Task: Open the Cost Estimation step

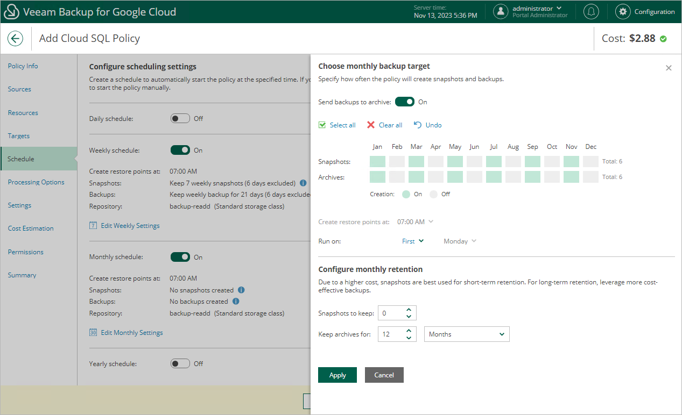Action: tap(31, 228)
